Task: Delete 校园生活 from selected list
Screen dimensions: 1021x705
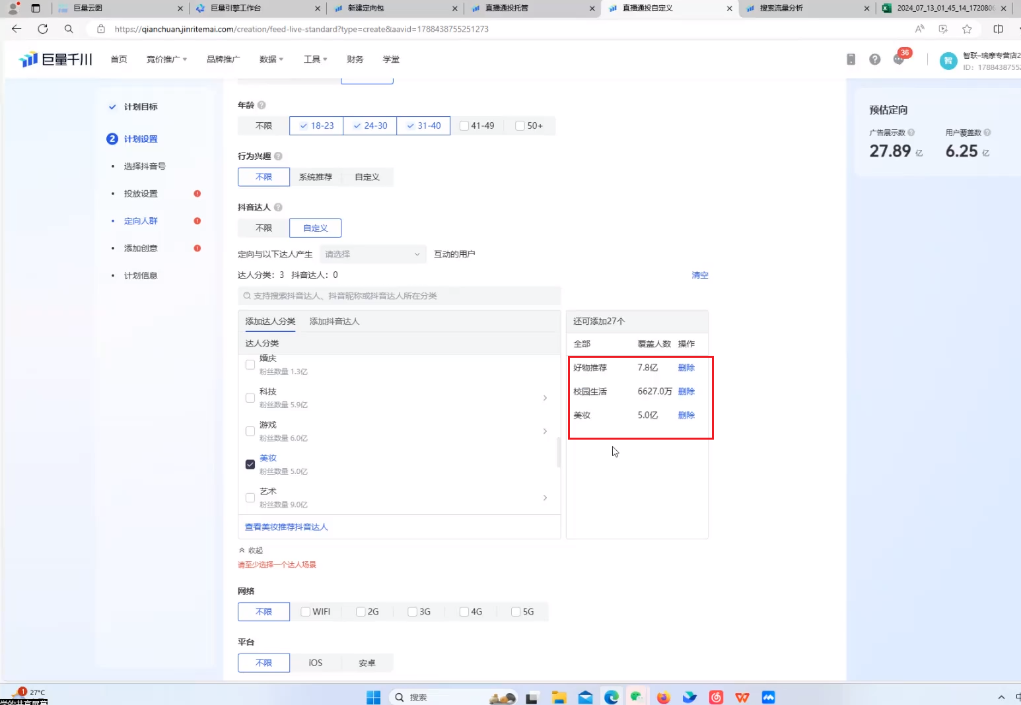Action: click(x=686, y=391)
